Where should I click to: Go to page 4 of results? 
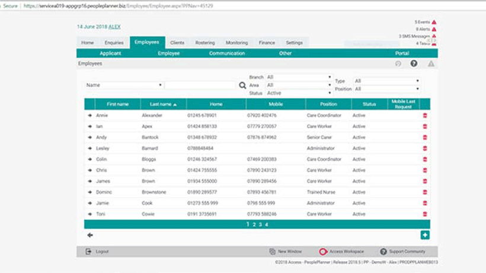[x=267, y=224]
